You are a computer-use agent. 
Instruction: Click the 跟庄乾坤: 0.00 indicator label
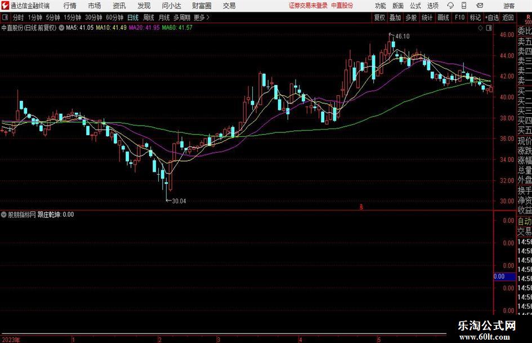coord(56,215)
